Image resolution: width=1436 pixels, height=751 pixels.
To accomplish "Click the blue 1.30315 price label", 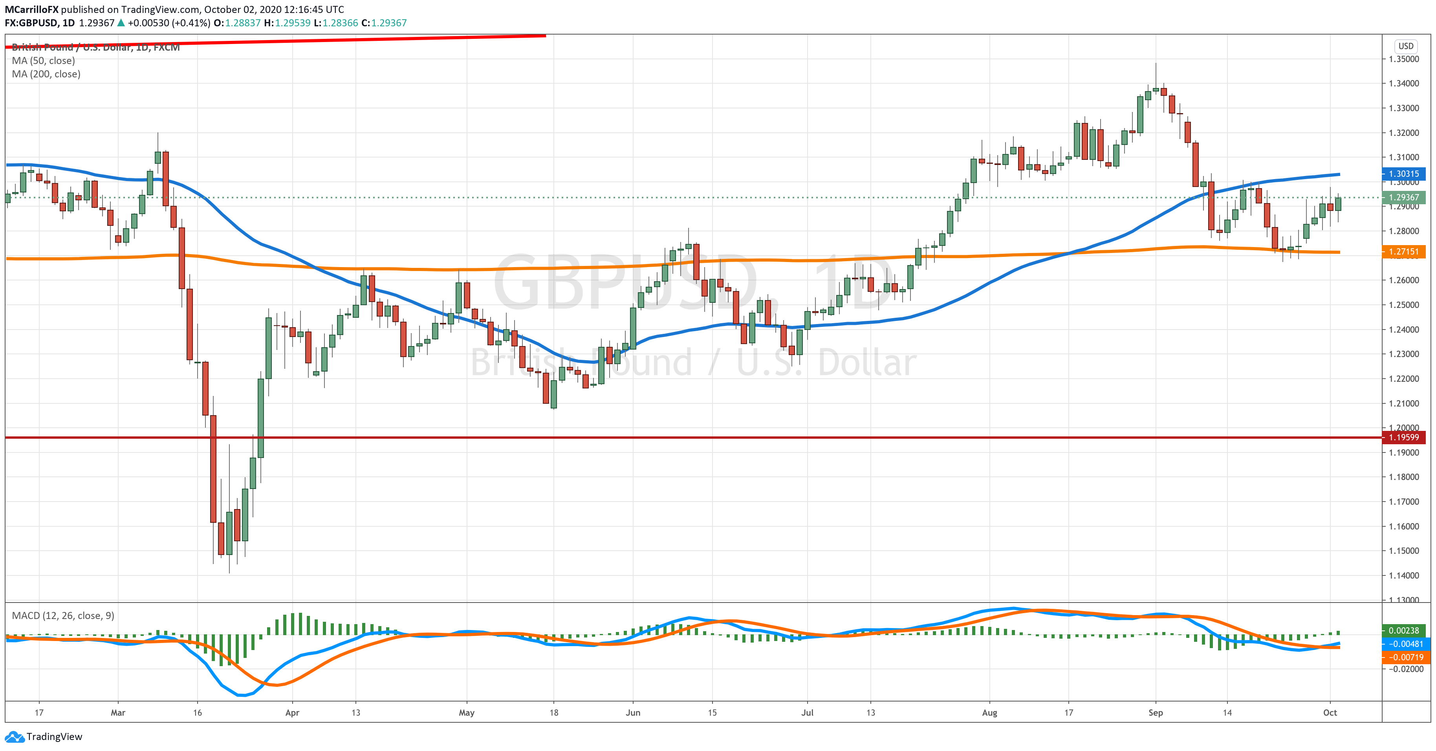I will coord(1404,174).
